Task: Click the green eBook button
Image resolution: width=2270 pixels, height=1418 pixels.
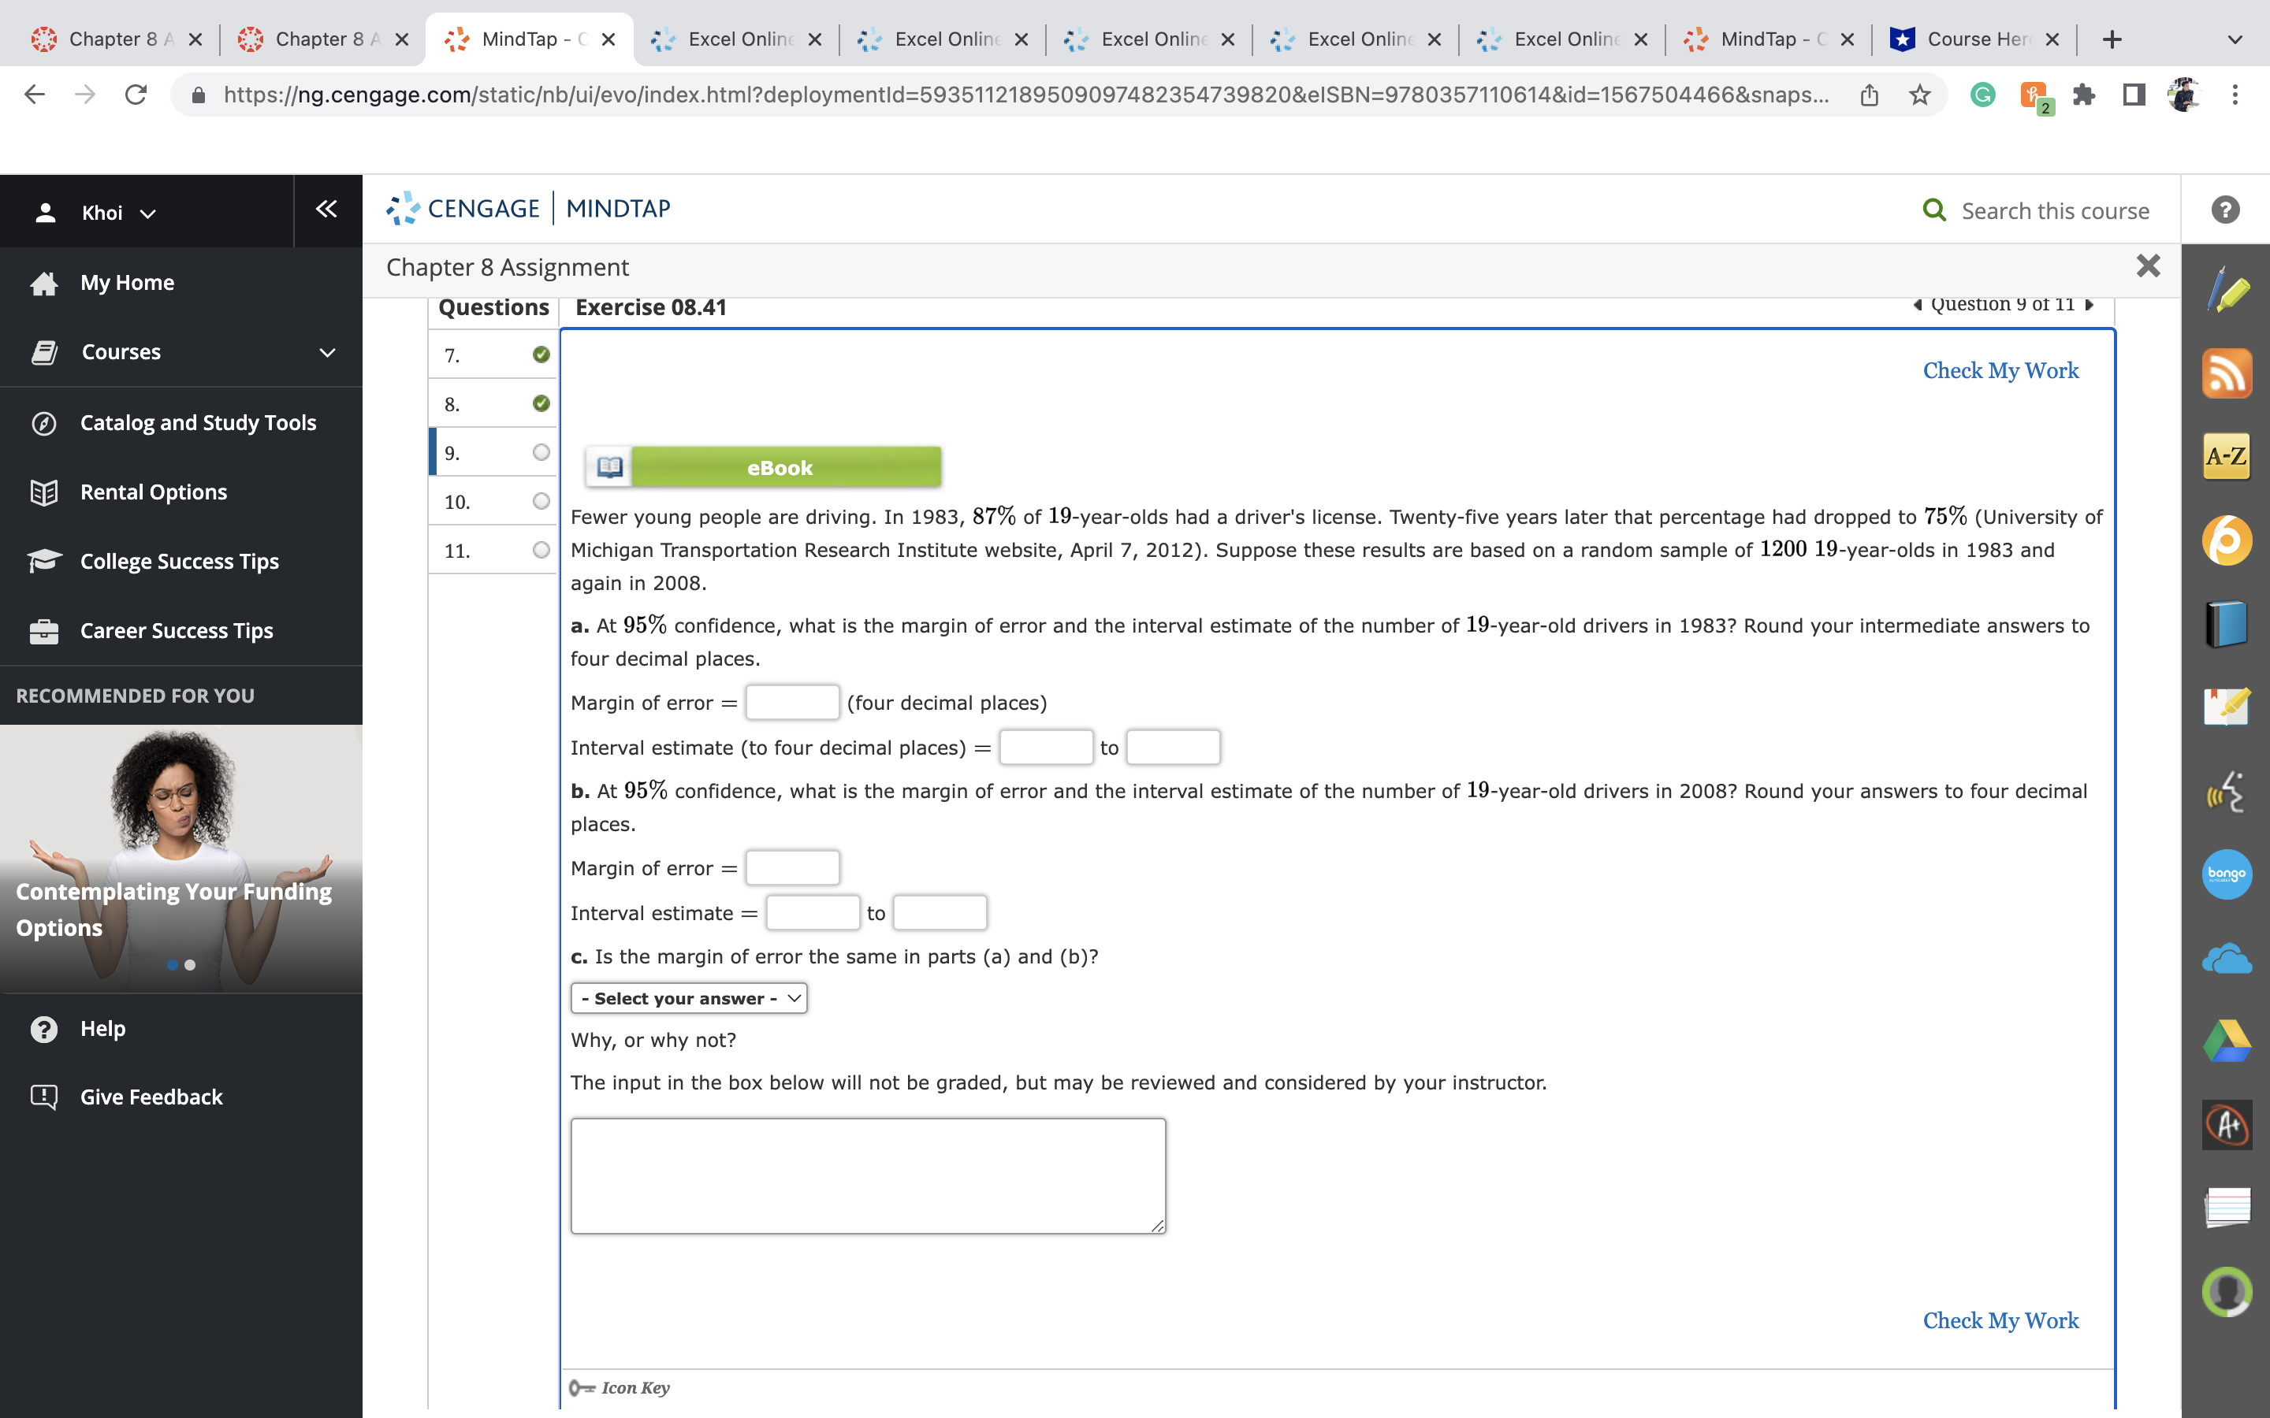Action: tap(780, 467)
